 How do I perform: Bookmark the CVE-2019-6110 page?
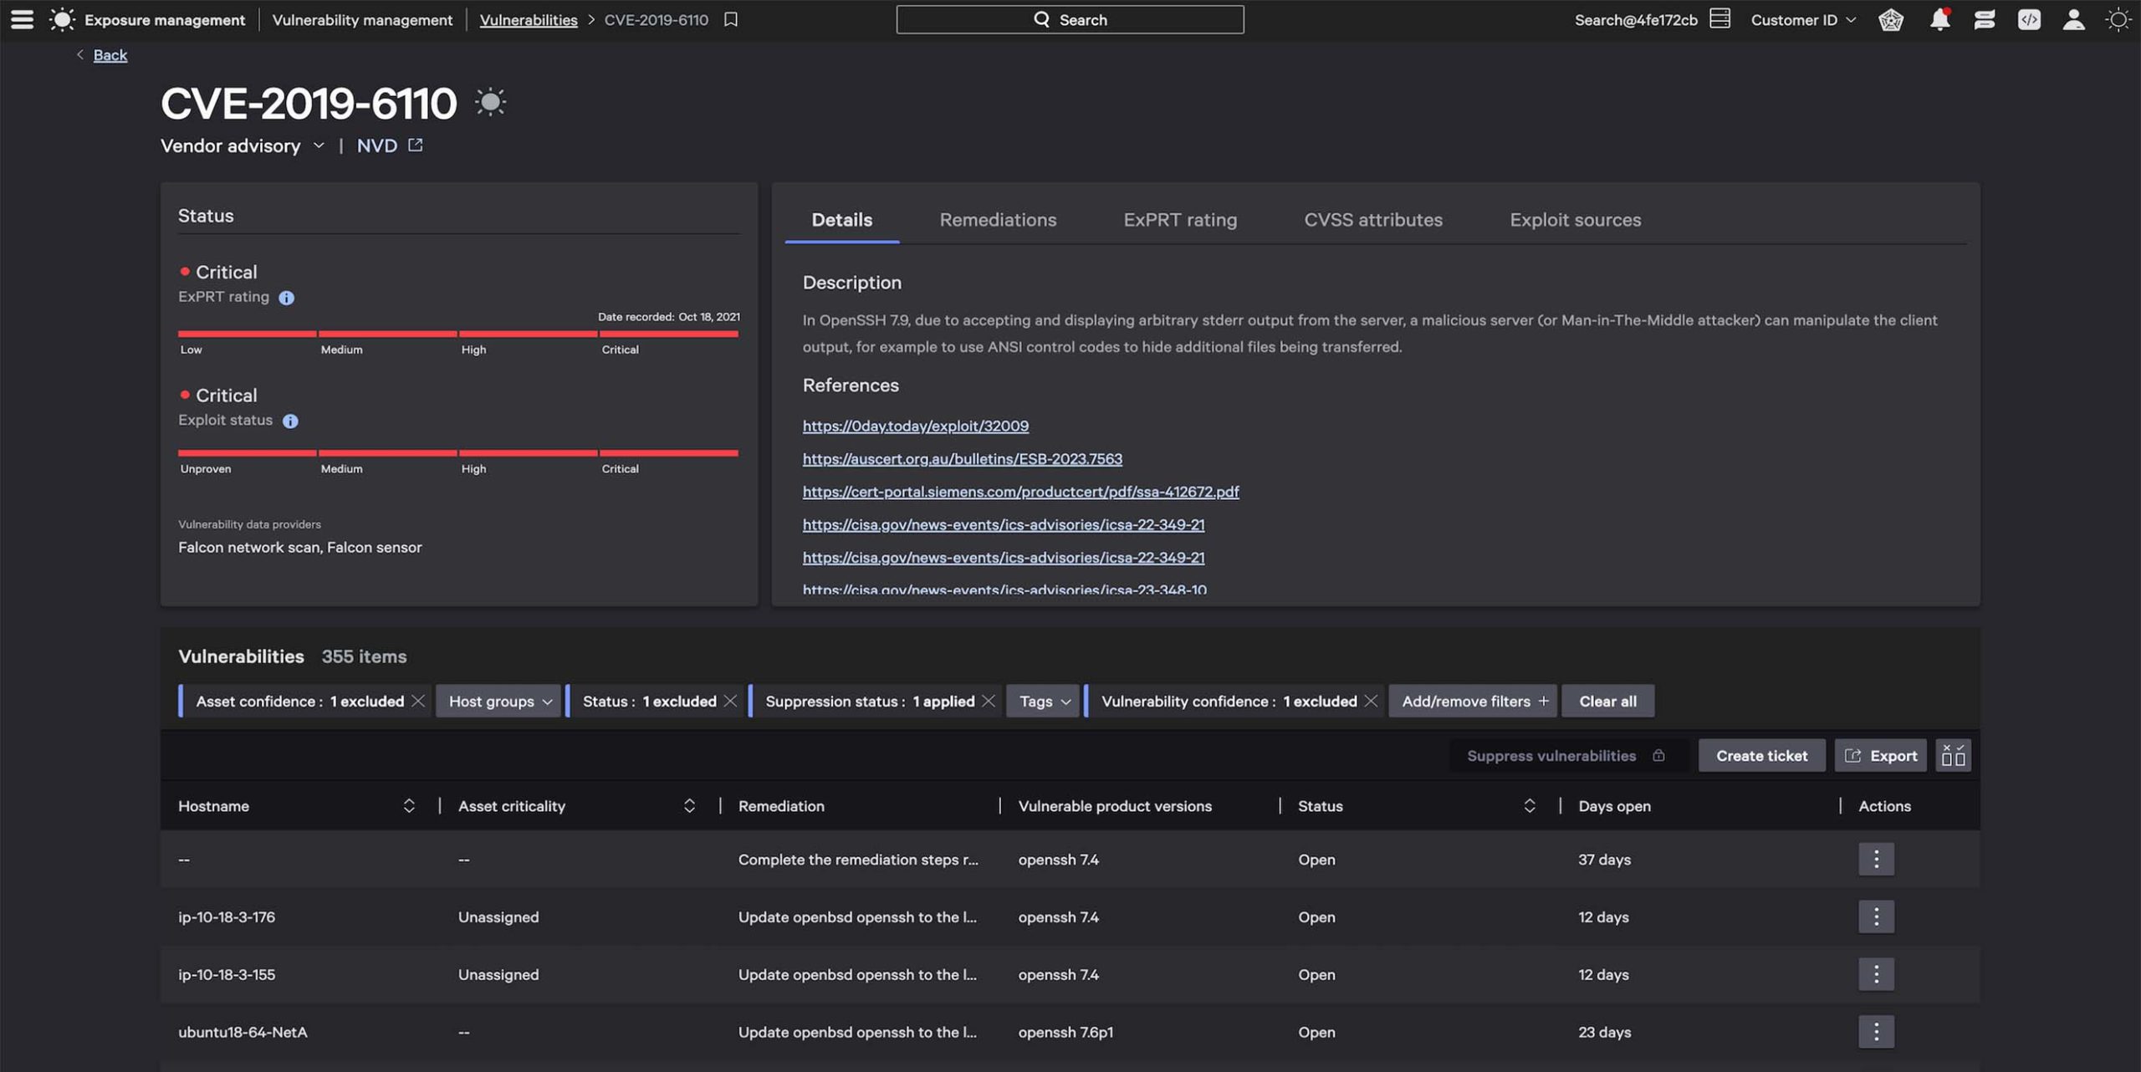(x=731, y=19)
